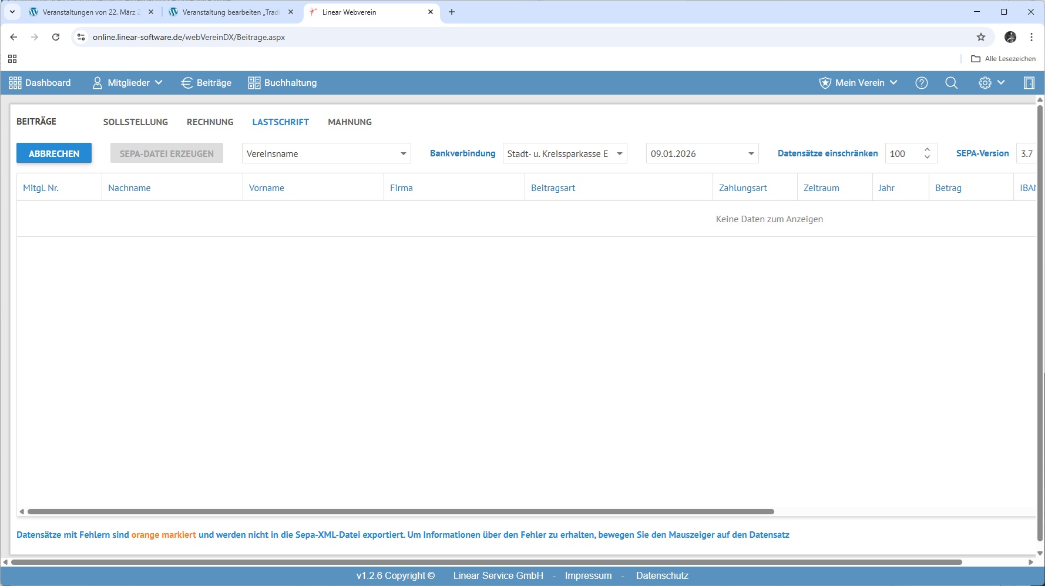Toggle the side panel icon in navbar

point(1029,83)
